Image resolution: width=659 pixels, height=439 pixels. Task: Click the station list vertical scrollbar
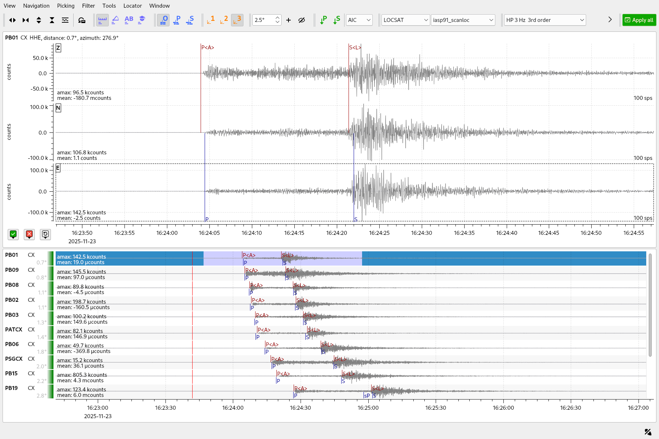(650, 304)
